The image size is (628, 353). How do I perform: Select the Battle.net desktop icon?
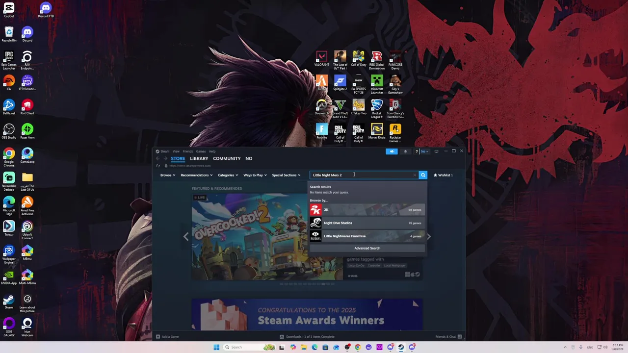pyautogui.click(x=9, y=107)
